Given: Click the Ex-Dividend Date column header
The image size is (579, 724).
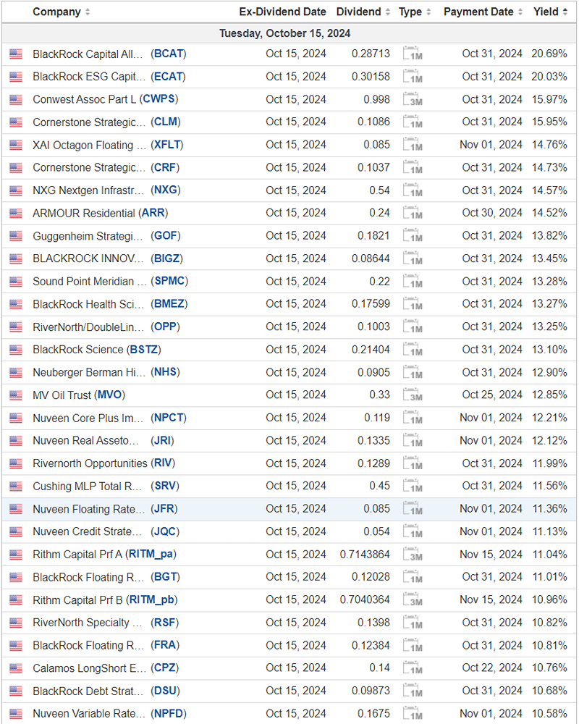Looking at the screenshot, I should tap(282, 12).
